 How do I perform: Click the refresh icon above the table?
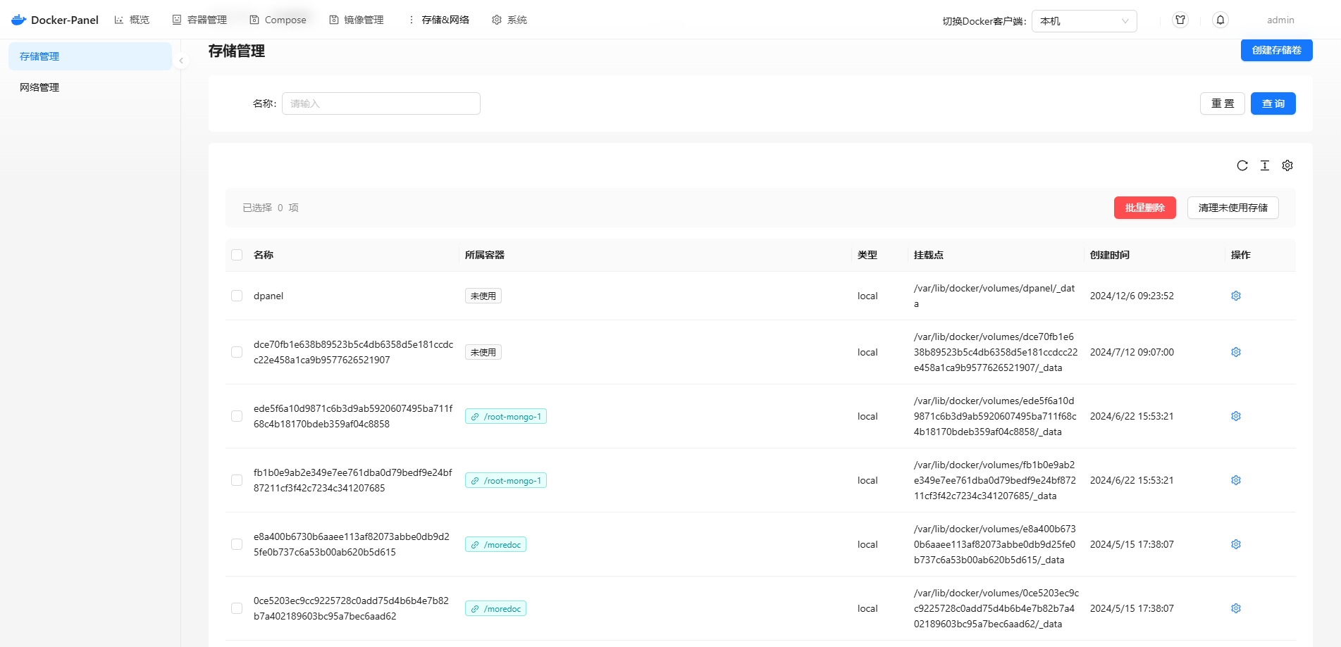[x=1242, y=165]
